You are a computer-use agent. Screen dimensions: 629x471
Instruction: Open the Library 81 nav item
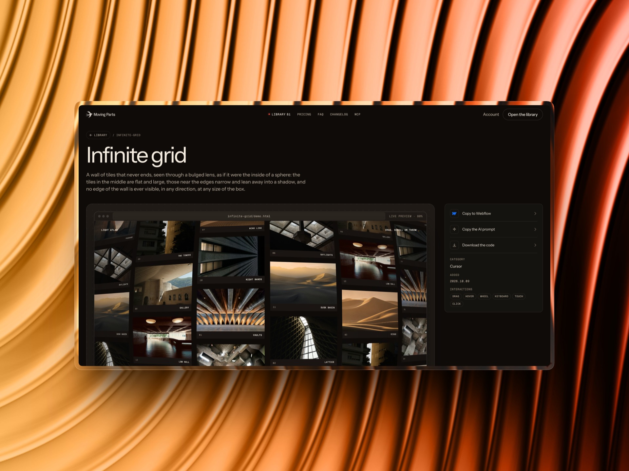click(279, 114)
